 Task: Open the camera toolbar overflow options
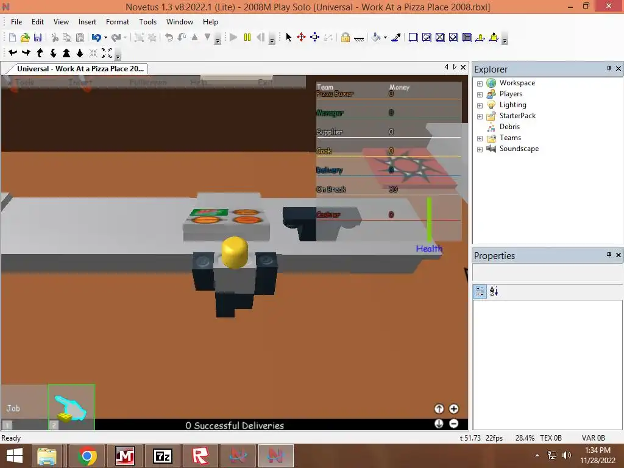point(118,55)
